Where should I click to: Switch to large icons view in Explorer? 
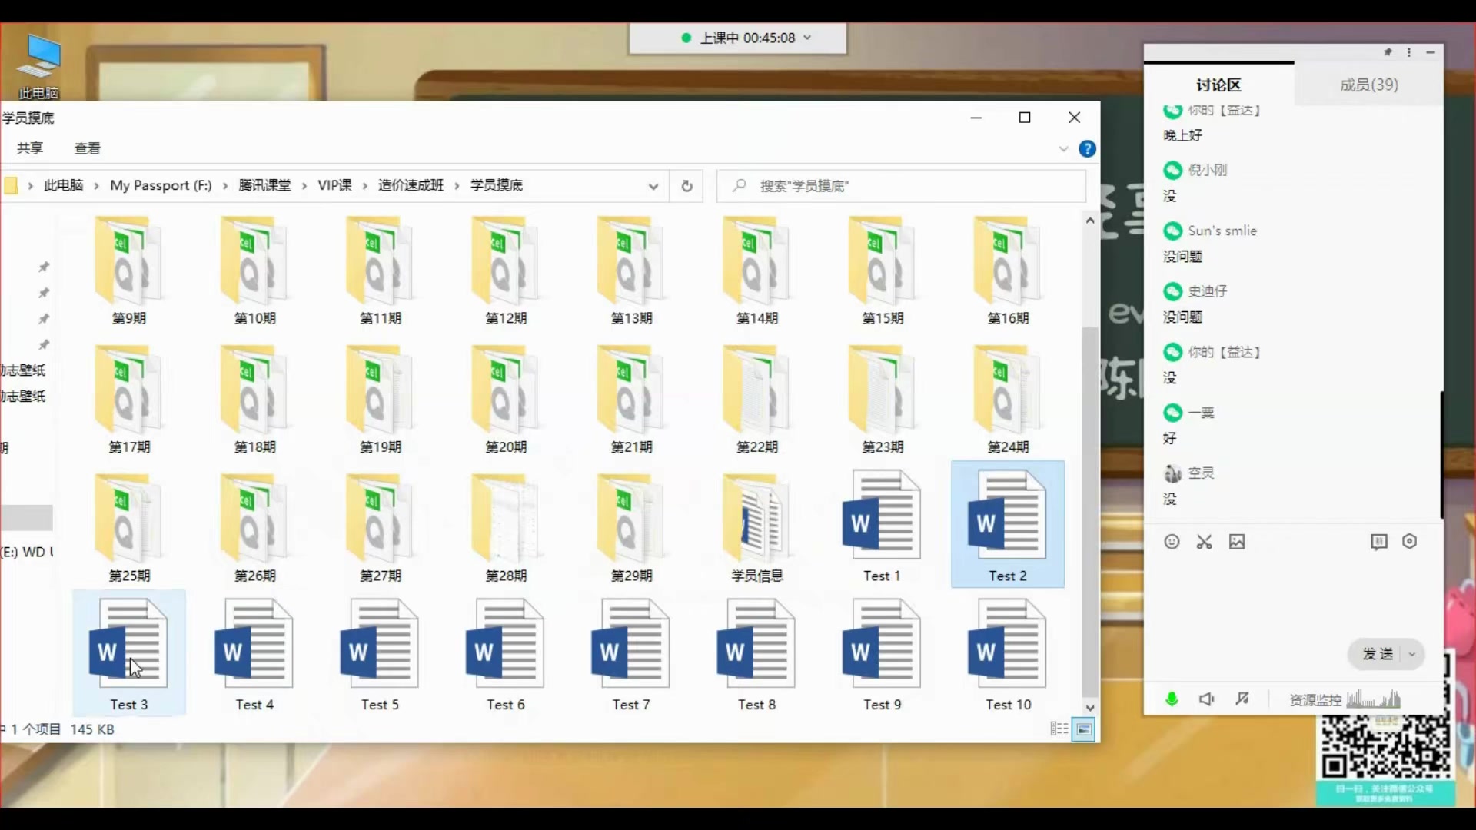click(x=1084, y=729)
